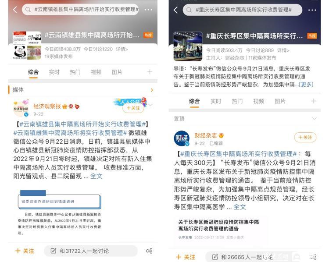The height and width of the screenshot is (262, 329).
Task: Tap back arrow on the Chongqing topic page
Action: click(175, 10)
